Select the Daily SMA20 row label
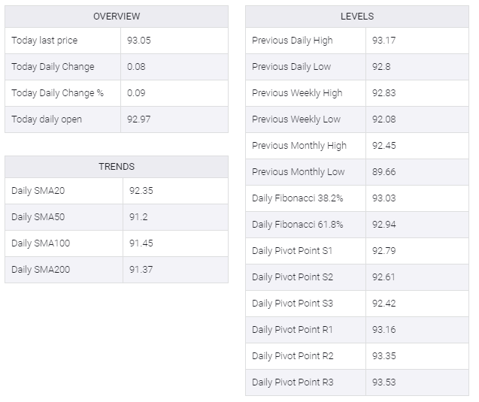Image resolution: width=479 pixels, height=402 pixels. 38,191
